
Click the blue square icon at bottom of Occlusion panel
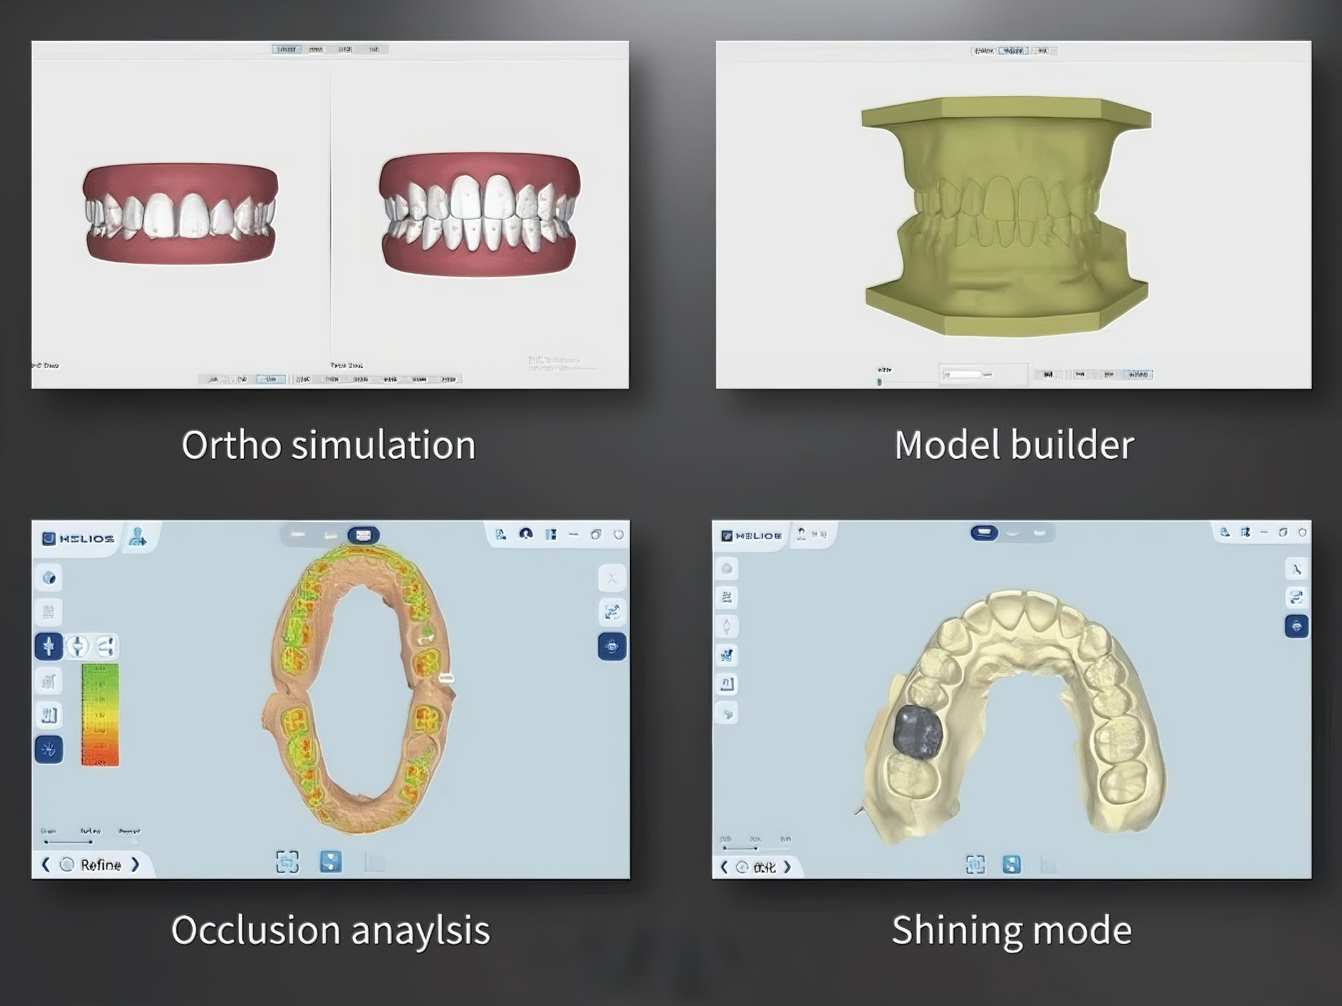[x=331, y=862]
